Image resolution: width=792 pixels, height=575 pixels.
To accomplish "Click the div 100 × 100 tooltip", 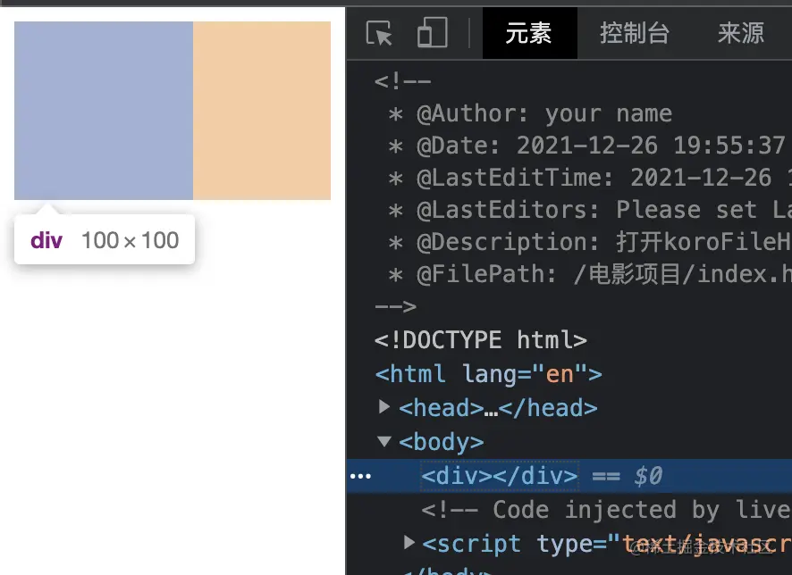I will coord(105,239).
